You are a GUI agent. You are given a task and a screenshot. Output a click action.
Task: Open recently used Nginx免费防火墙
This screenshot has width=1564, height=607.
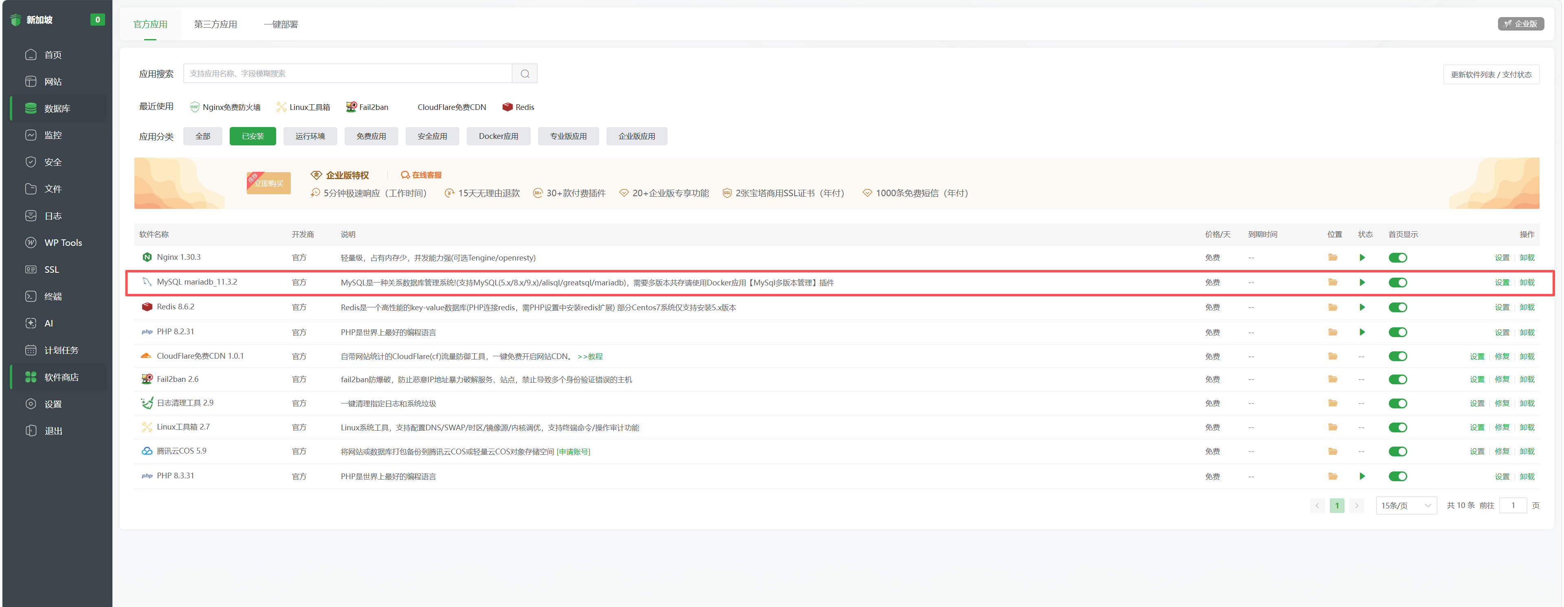225,107
